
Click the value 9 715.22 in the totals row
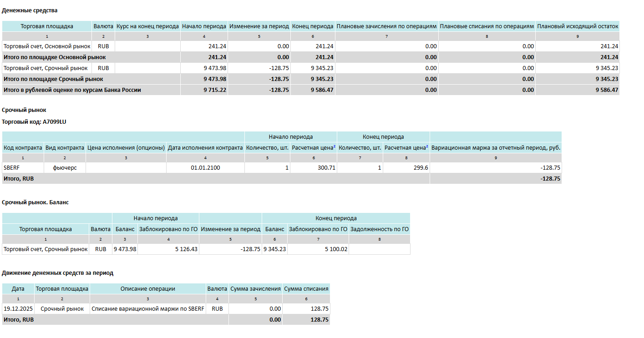(x=214, y=90)
